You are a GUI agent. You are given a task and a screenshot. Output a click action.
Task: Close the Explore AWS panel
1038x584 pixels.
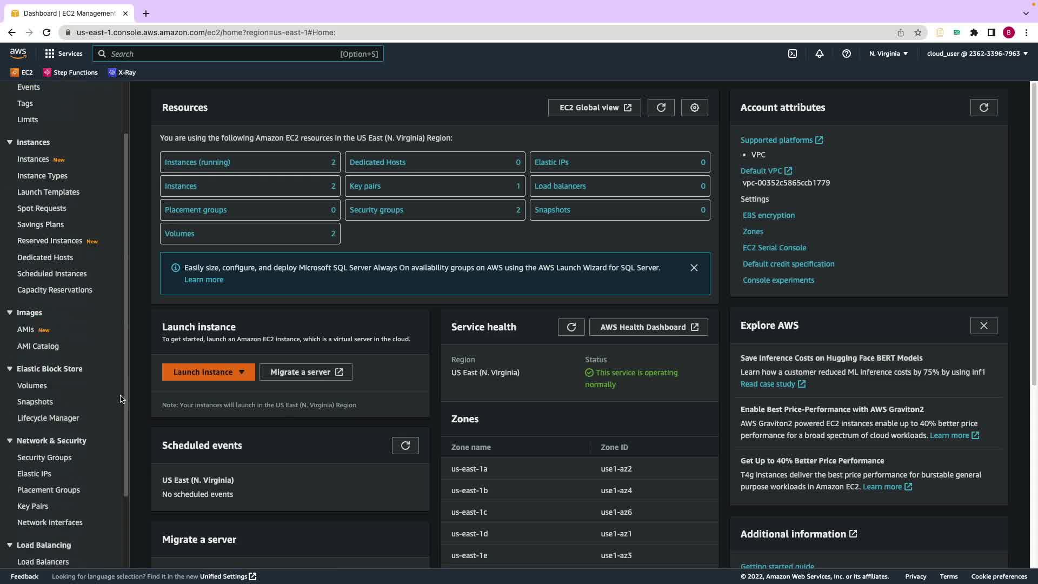[983, 326]
